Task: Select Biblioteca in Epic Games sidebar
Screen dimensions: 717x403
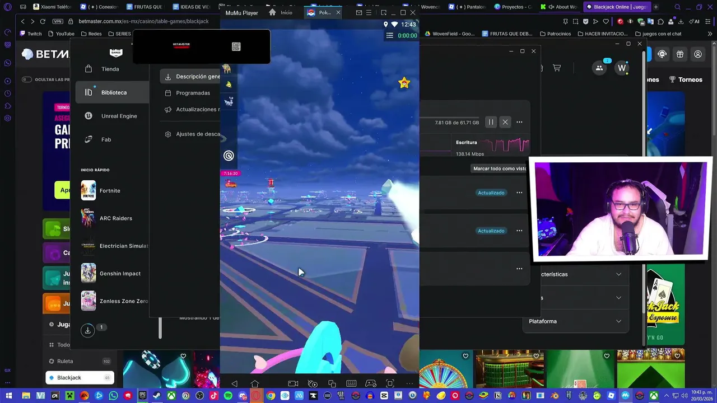Action: (112, 92)
